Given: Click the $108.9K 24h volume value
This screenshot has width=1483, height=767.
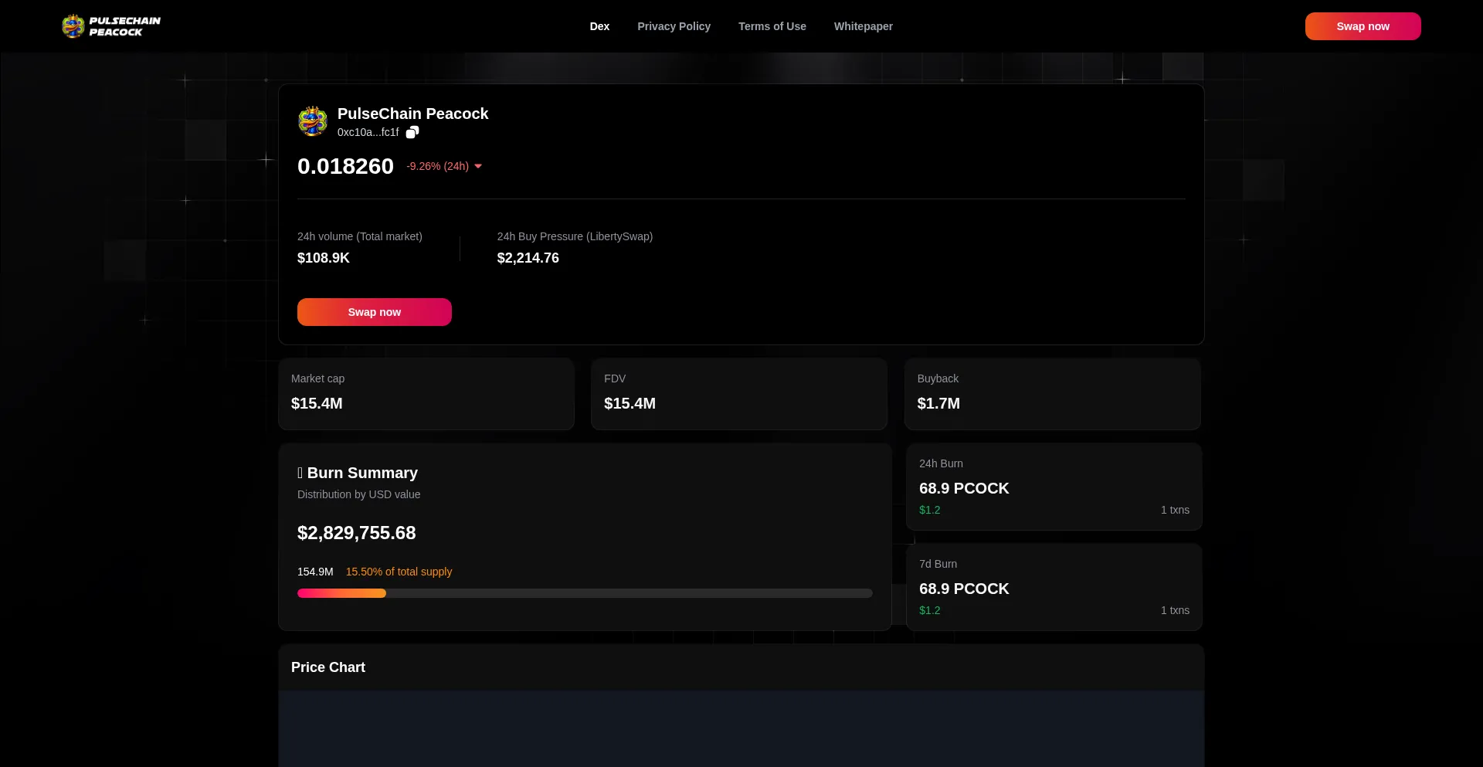Looking at the screenshot, I should [324, 258].
